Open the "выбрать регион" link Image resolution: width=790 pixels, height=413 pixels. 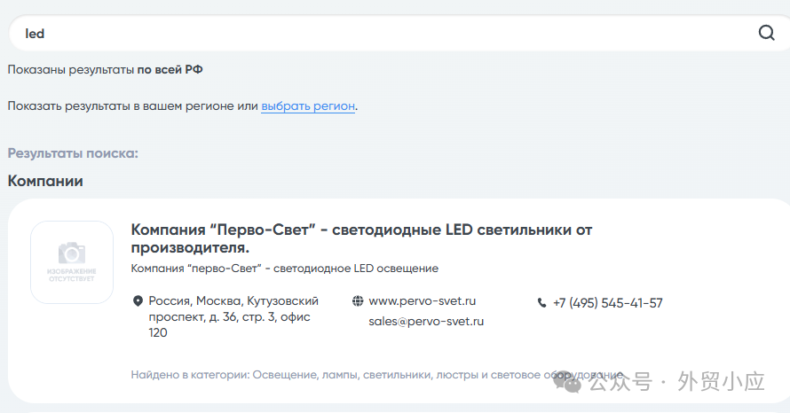click(x=308, y=105)
